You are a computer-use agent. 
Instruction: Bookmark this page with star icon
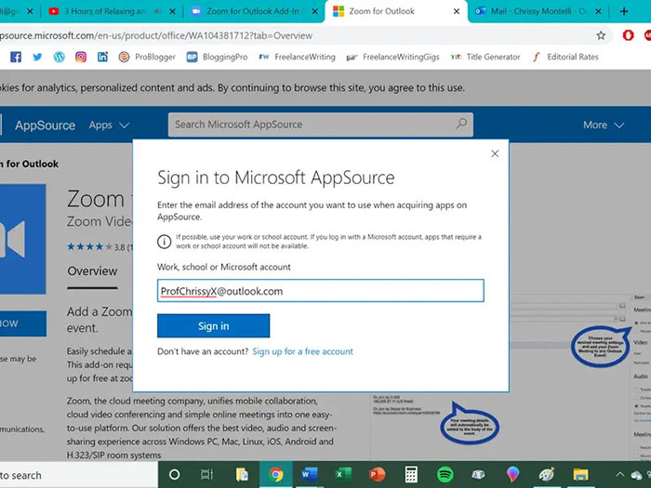[601, 35]
